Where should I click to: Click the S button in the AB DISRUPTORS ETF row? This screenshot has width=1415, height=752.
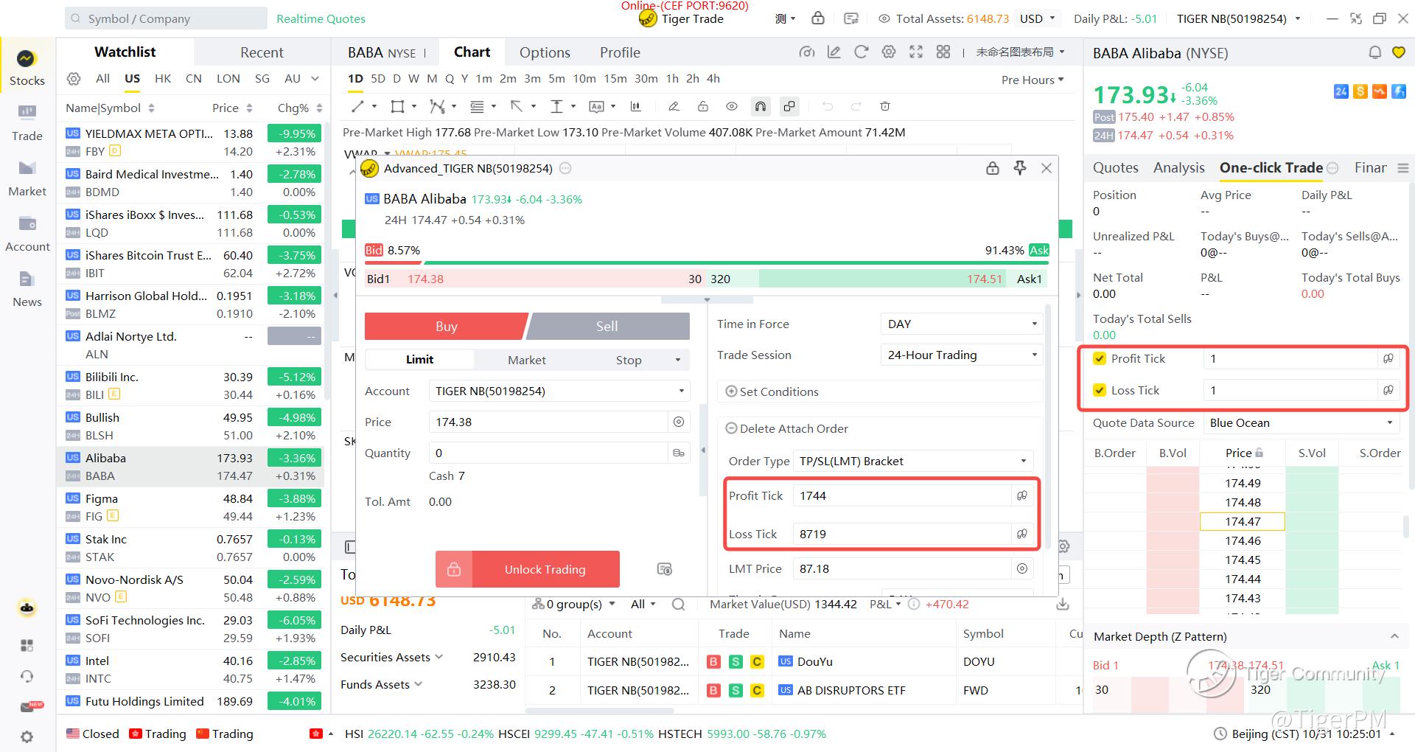[736, 690]
